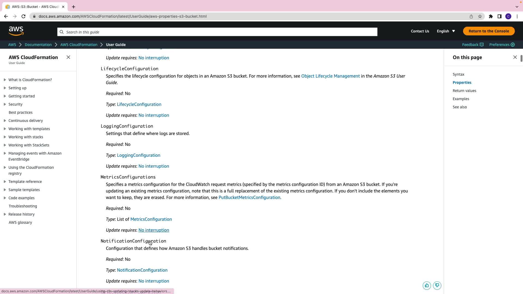Viewport: 523px width, 294px height.
Task: Click the thumbs down feedback icon
Action: pos(437,285)
